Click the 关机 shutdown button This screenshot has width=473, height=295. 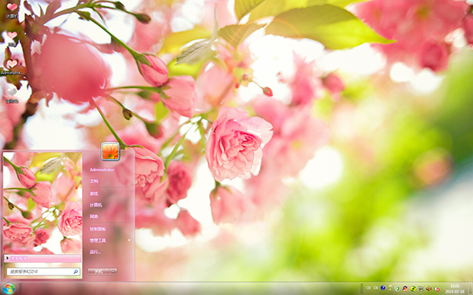coord(99,271)
